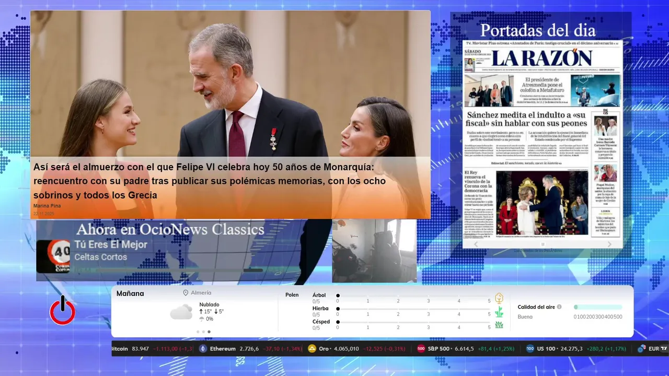The image size is (669, 376).
Task: Click the Césped pollen level slider
Action: (x=413, y=322)
